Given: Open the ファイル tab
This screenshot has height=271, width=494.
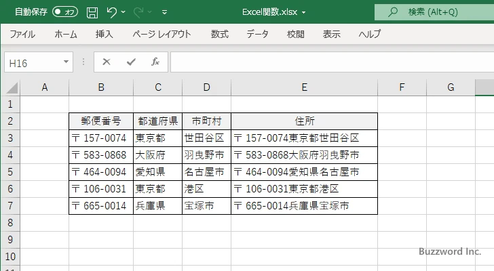Looking at the screenshot, I should coord(22,34).
